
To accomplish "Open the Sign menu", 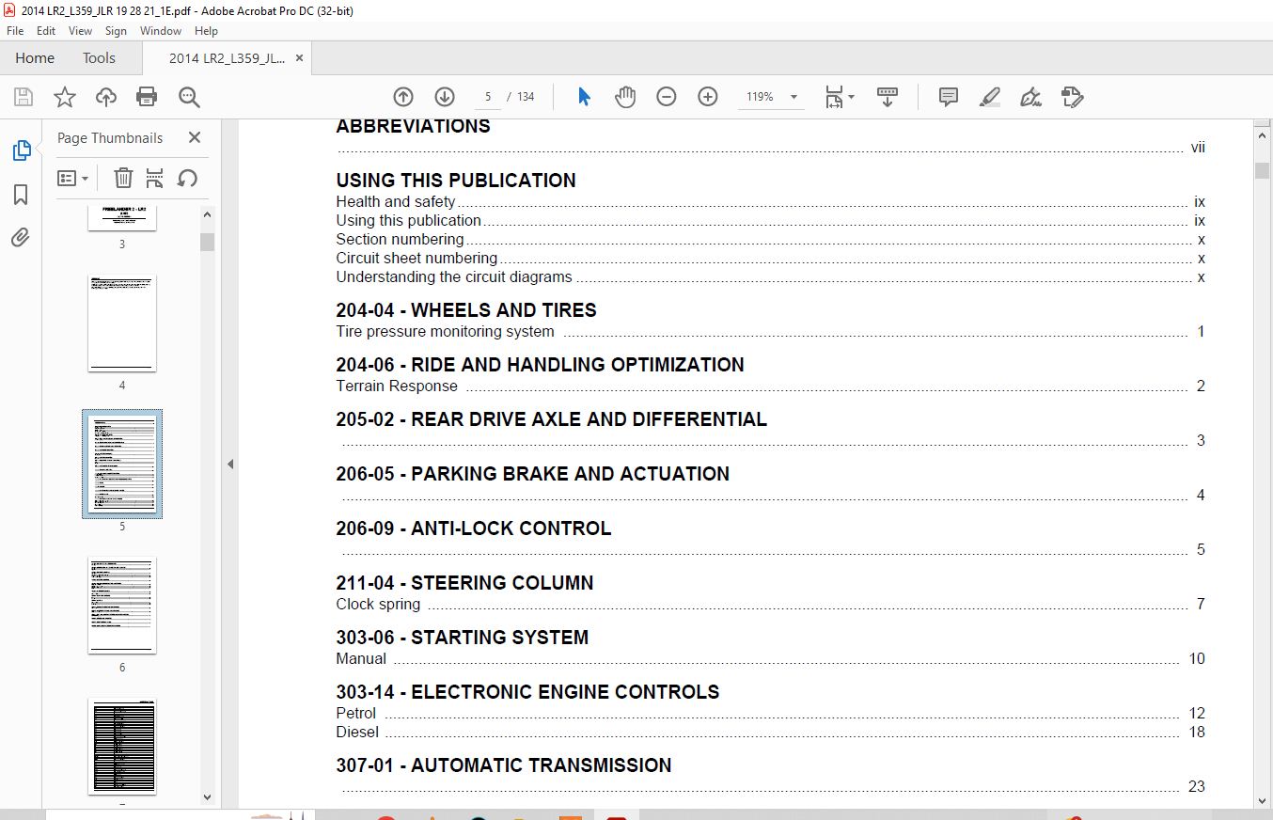I will (116, 31).
